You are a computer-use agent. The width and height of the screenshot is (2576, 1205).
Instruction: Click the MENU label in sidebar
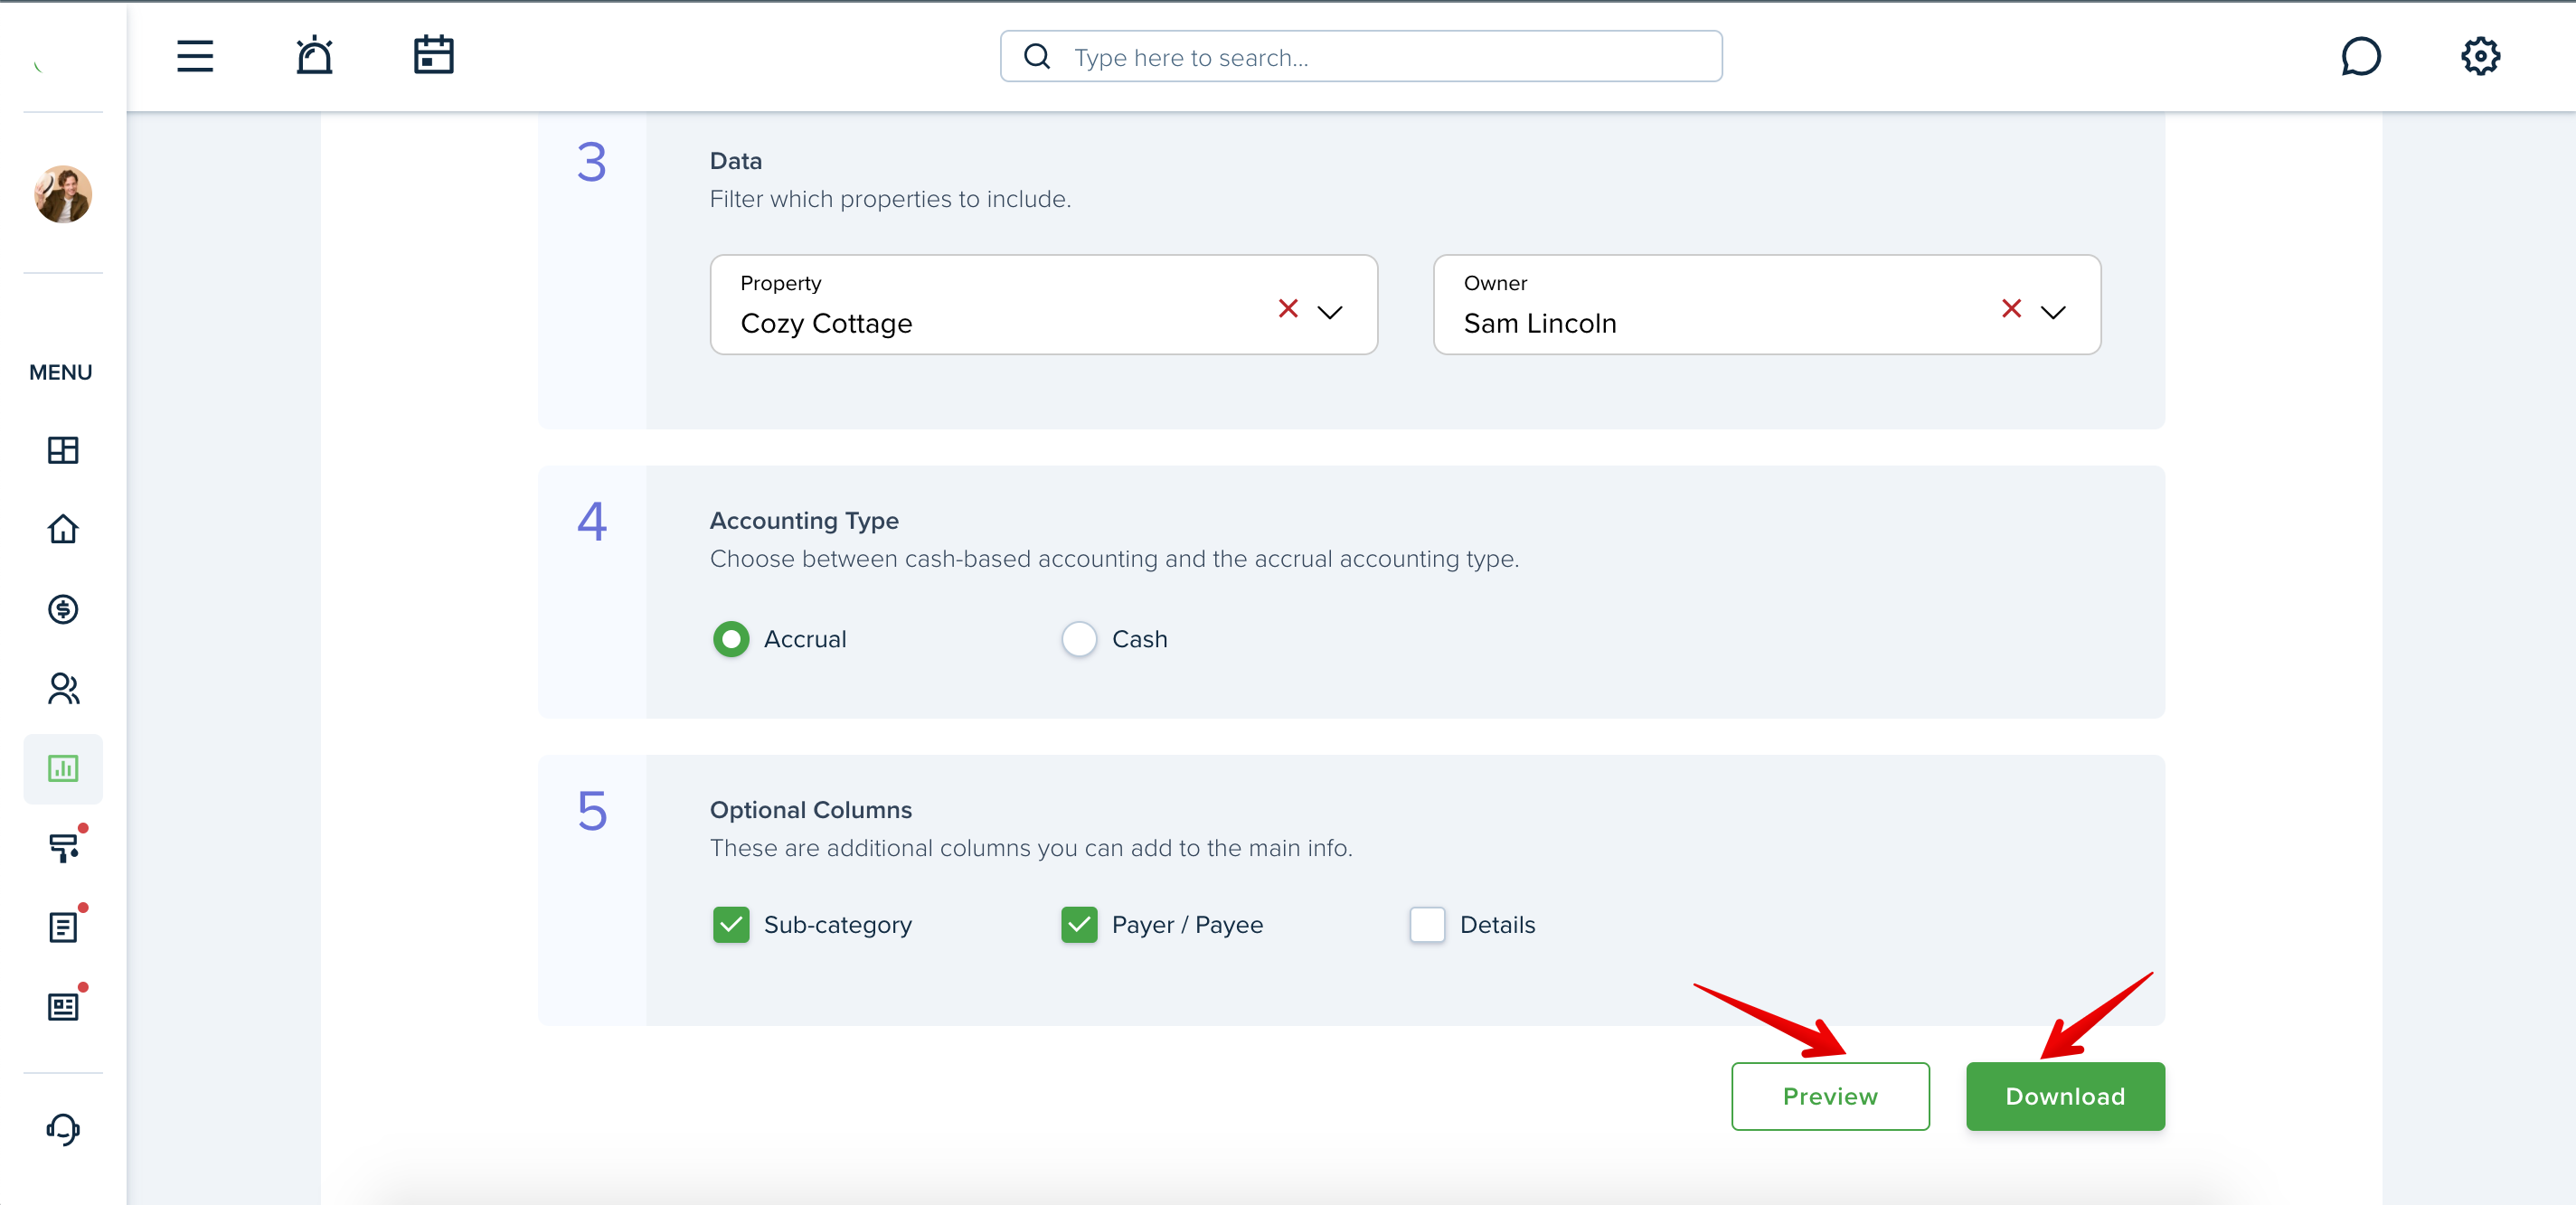[x=61, y=372]
